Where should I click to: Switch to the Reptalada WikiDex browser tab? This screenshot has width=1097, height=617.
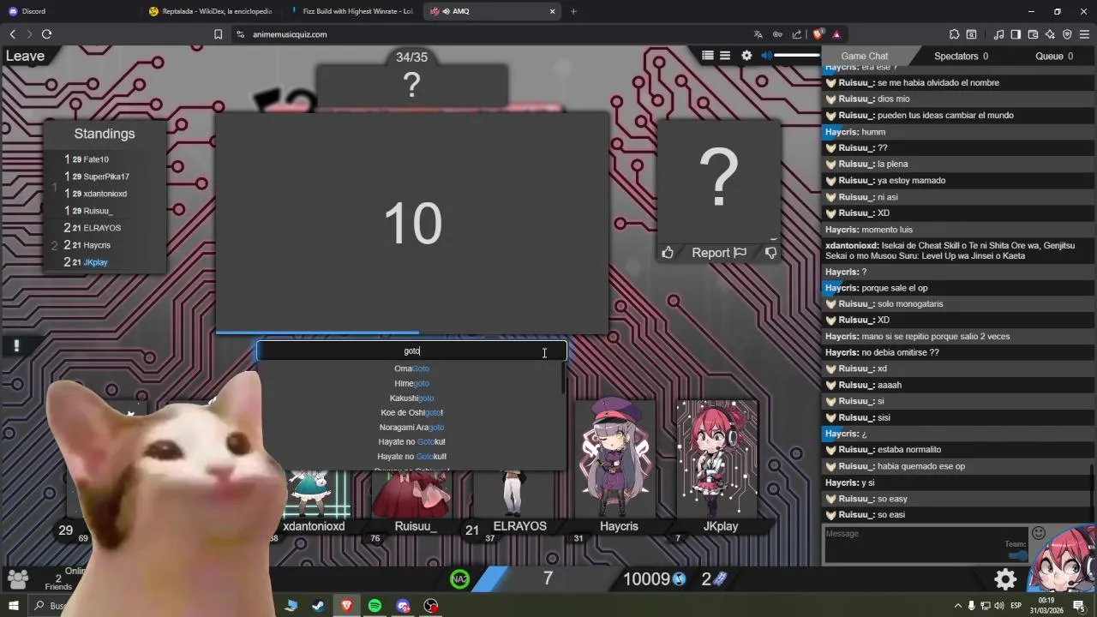211,11
